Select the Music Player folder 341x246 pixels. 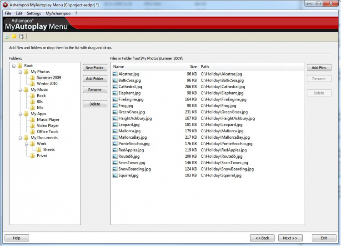(x=48, y=120)
